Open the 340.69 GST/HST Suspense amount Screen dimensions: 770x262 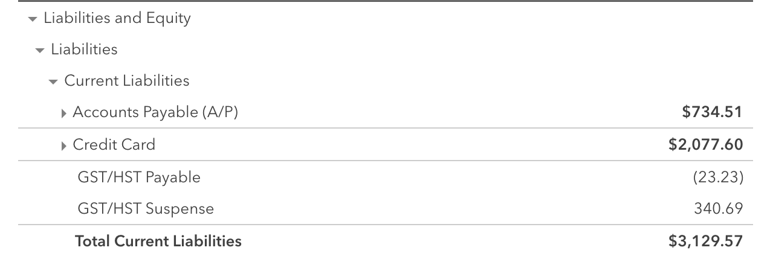717,209
